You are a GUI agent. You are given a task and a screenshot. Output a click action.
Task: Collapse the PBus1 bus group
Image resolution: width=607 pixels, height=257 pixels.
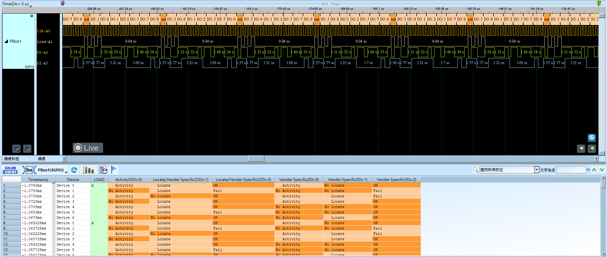coord(6,41)
